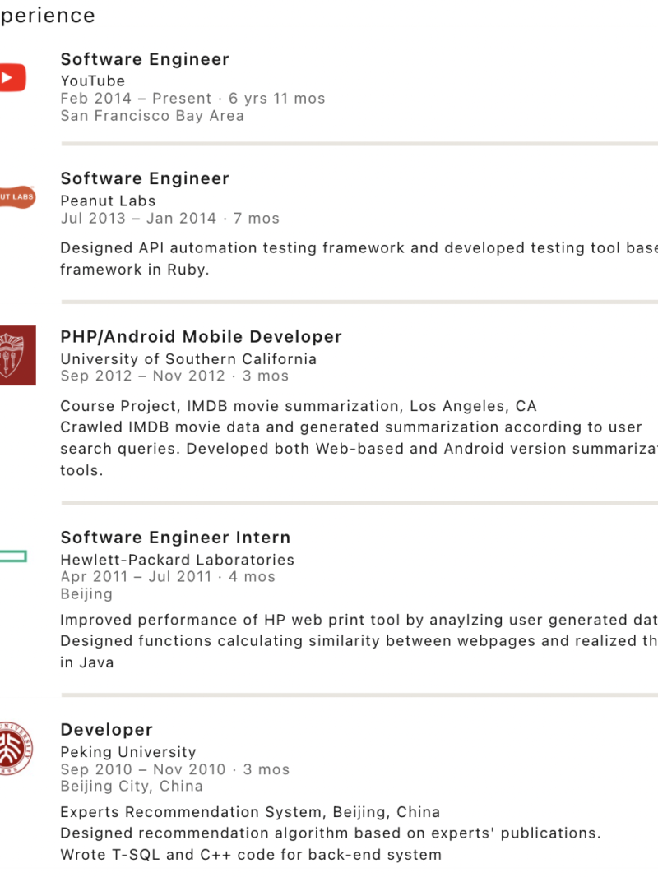
Task: Click the University of Southern California name
Action: pos(188,359)
